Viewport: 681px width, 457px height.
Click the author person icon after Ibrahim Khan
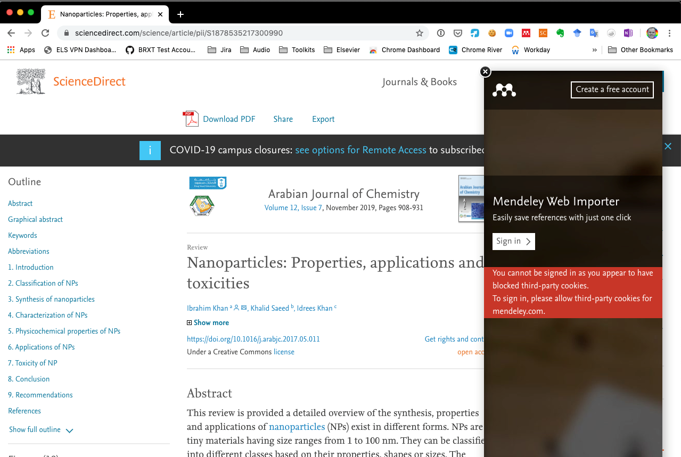pos(236,308)
